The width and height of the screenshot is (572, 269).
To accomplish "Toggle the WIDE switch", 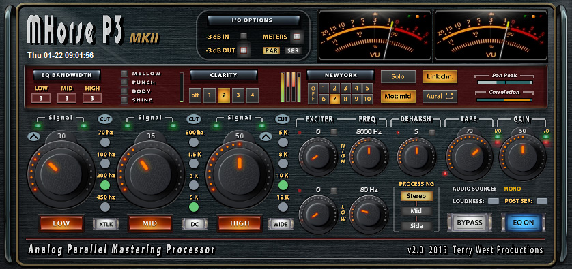I will [x=281, y=224].
